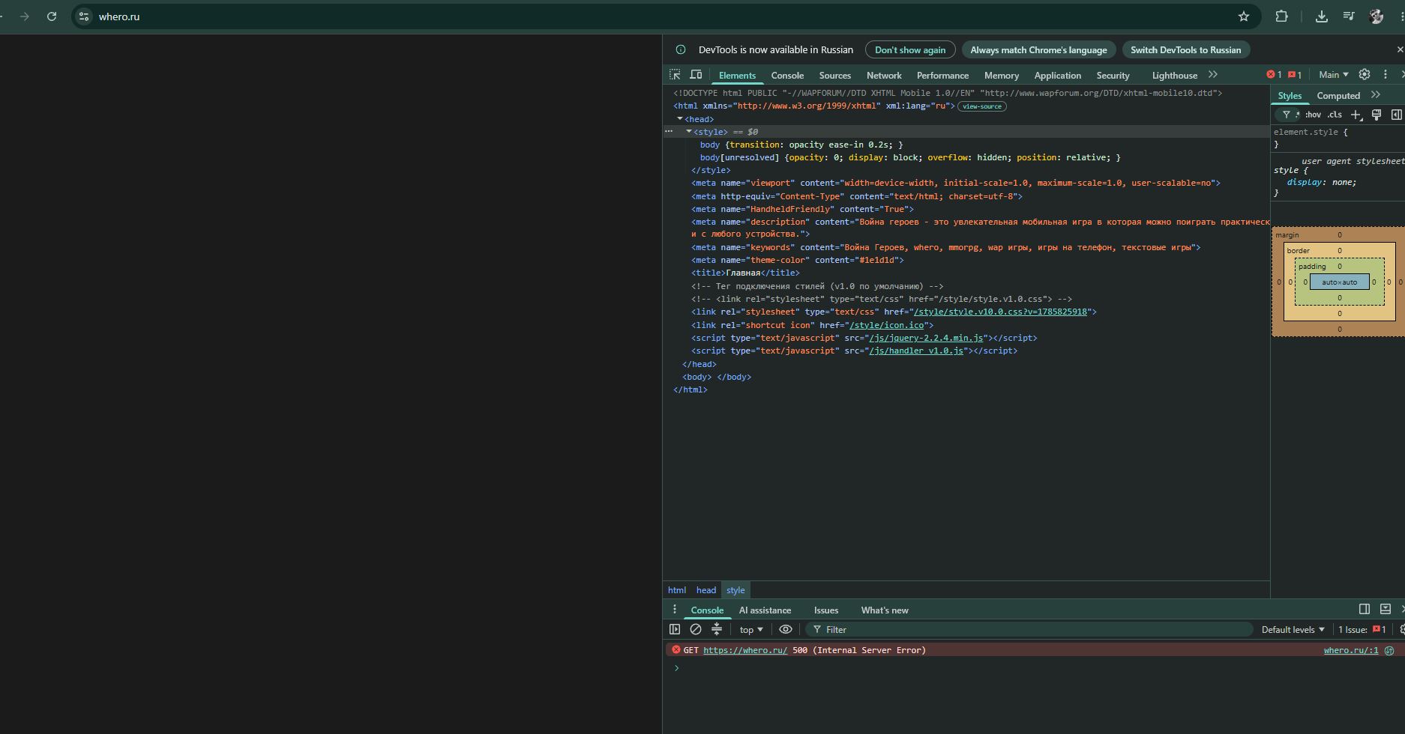Toggle the computed styles sidebar icon
The width and height of the screenshot is (1405, 734).
click(1397, 115)
